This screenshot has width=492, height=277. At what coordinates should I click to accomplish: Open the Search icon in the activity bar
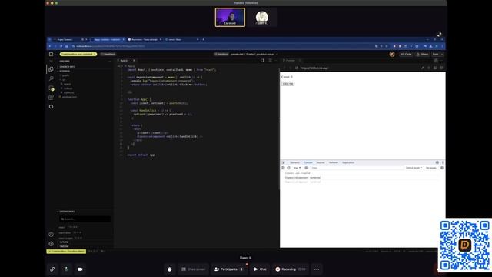[x=52, y=78]
